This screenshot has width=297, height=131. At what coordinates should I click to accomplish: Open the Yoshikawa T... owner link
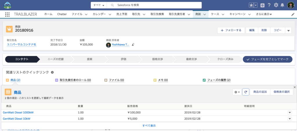(x=120, y=45)
